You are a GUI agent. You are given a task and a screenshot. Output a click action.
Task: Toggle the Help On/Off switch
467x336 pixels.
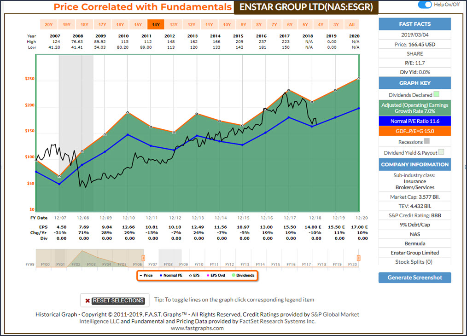pyautogui.click(x=424, y=5)
